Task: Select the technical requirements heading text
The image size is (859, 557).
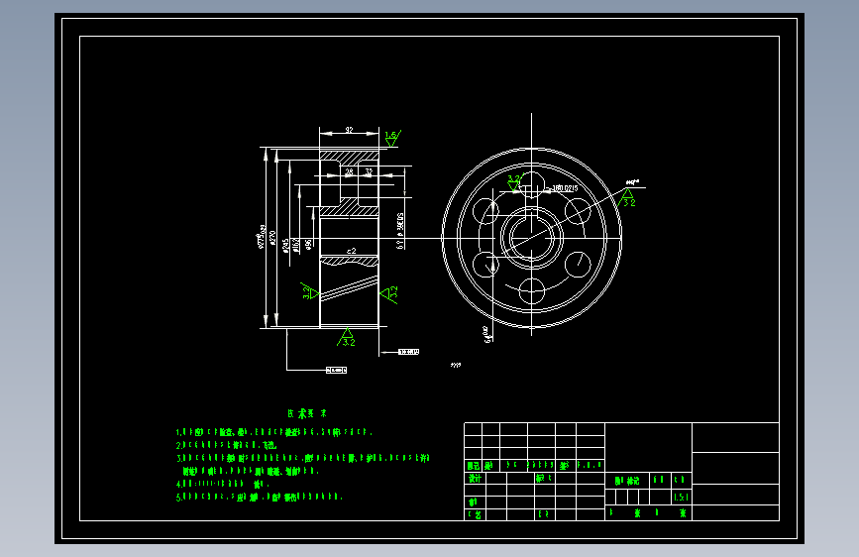Action: point(307,413)
